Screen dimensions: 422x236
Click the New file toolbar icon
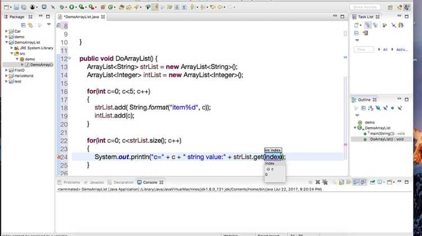[6, 7]
